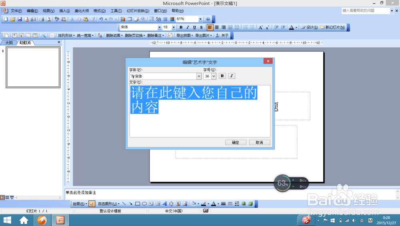Expand the toolbar font size 18 dropdown
The image size is (400, 226).
pyautogui.click(x=174, y=27)
